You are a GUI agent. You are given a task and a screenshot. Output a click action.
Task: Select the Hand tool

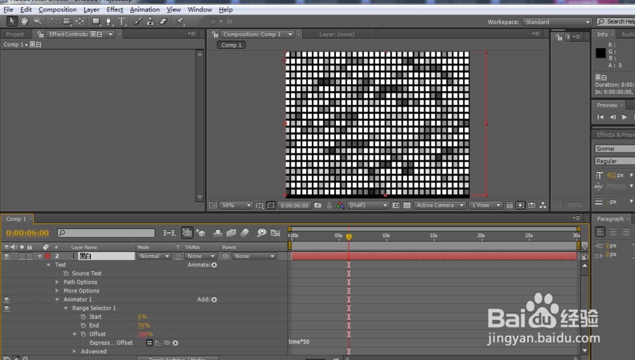25,22
